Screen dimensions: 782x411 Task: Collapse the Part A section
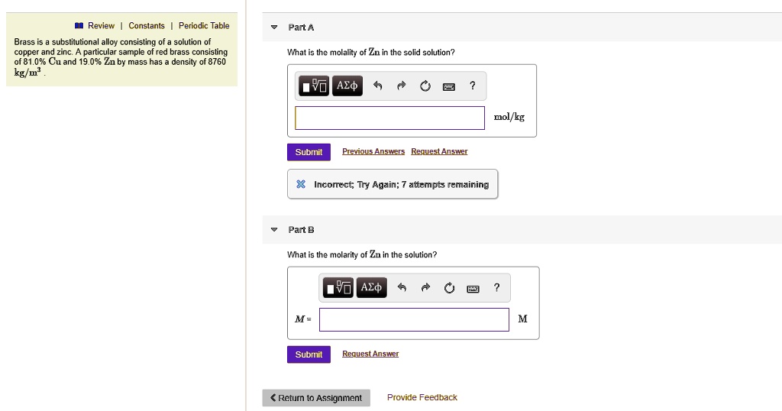point(274,28)
